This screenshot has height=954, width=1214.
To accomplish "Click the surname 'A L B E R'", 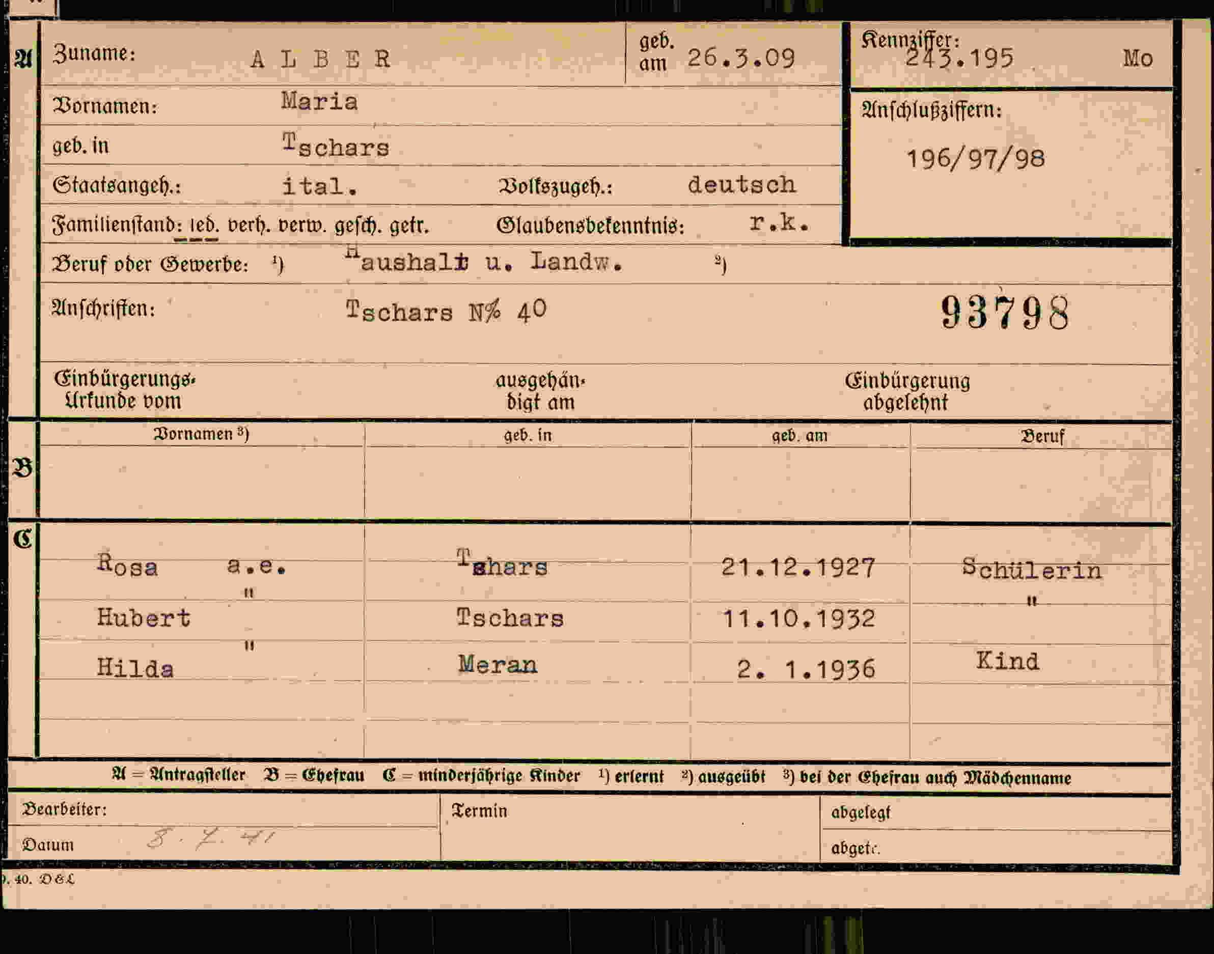I will click(x=321, y=59).
